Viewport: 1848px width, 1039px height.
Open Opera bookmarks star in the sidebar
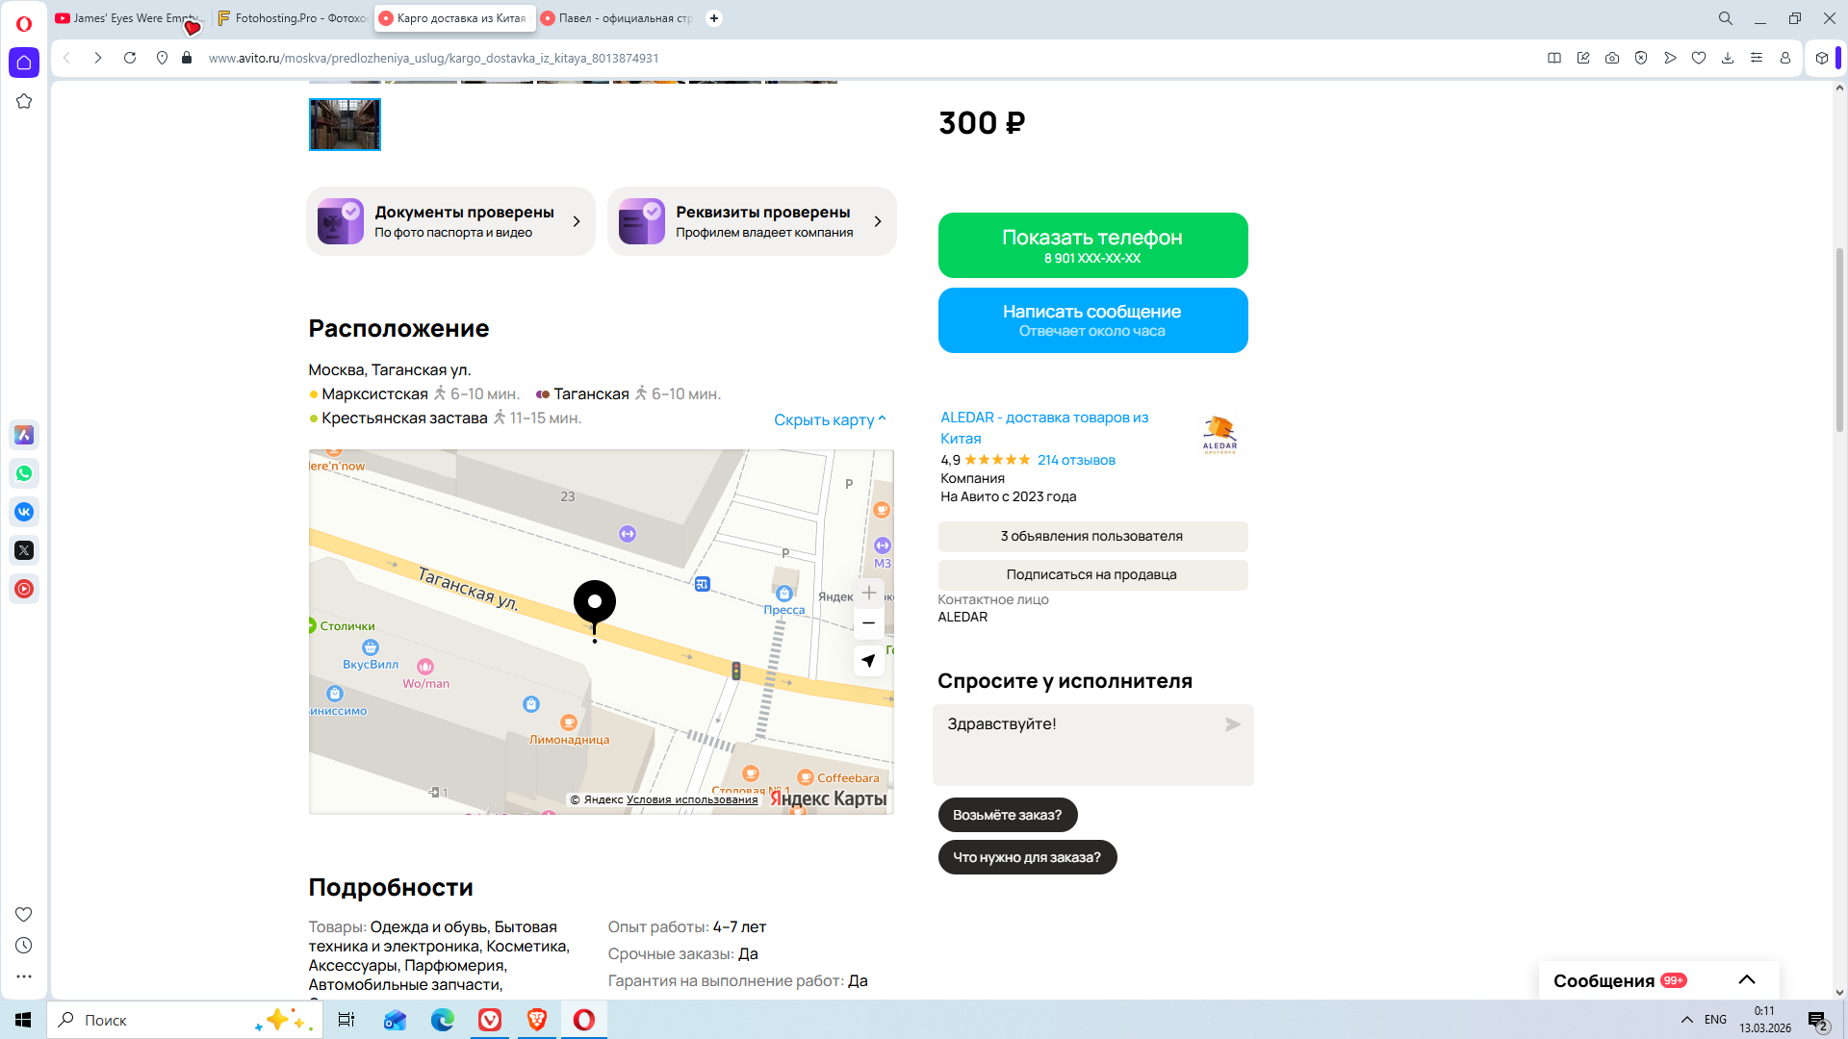[24, 101]
